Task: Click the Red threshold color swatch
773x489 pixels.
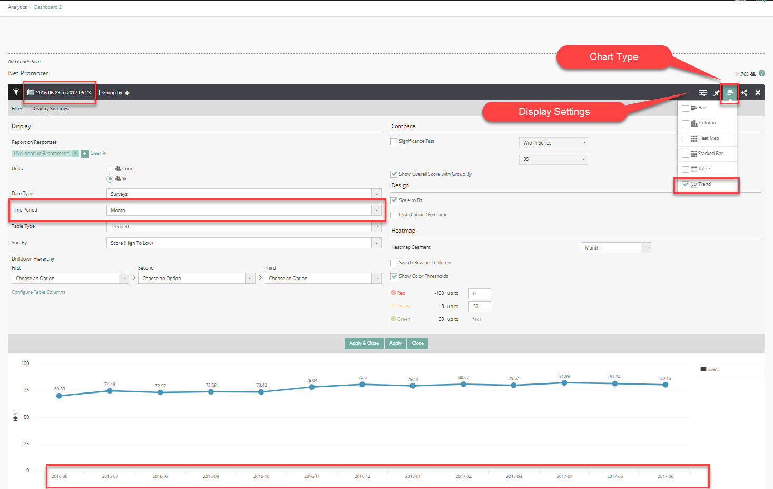Action: point(393,293)
